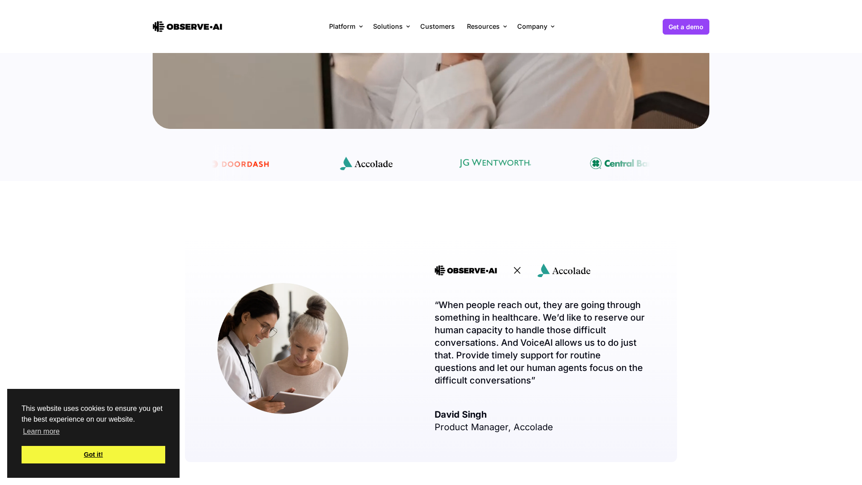This screenshot has width=862, height=485.
Task: Open the Resources dropdown chevron
Action: 505,27
